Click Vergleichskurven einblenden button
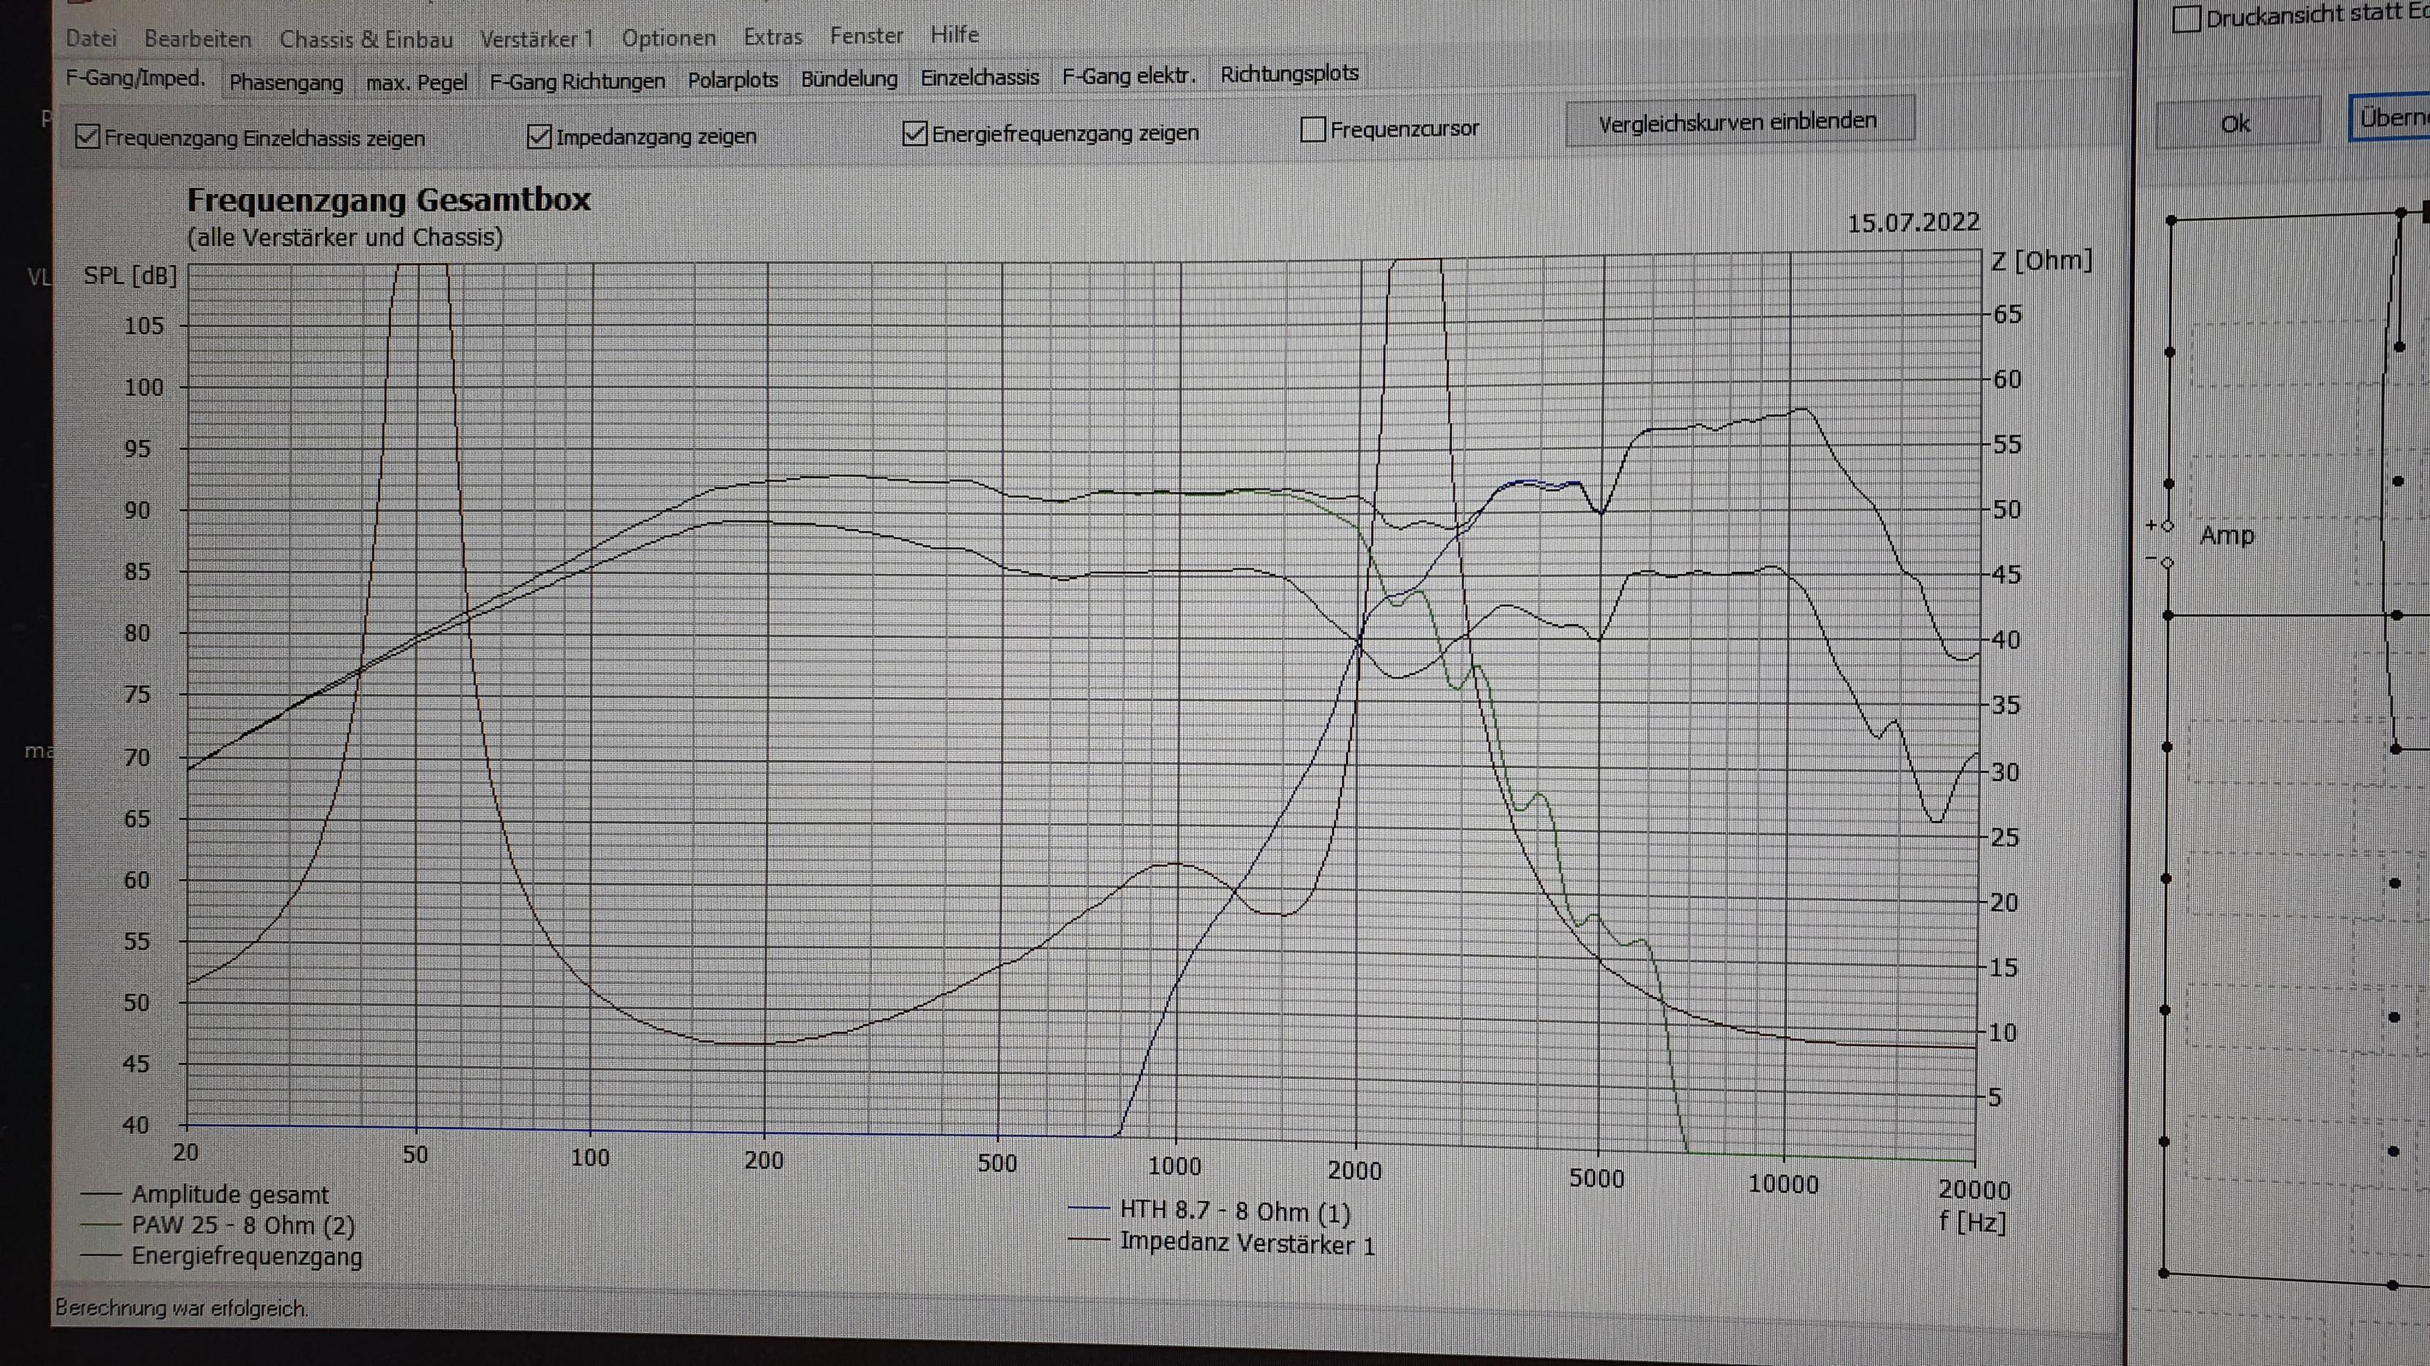This screenshot has width=2430, height=1366. (1738, 121)
